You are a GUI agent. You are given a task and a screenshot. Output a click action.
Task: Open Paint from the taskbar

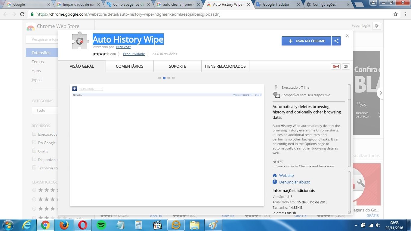coord(213,225)
